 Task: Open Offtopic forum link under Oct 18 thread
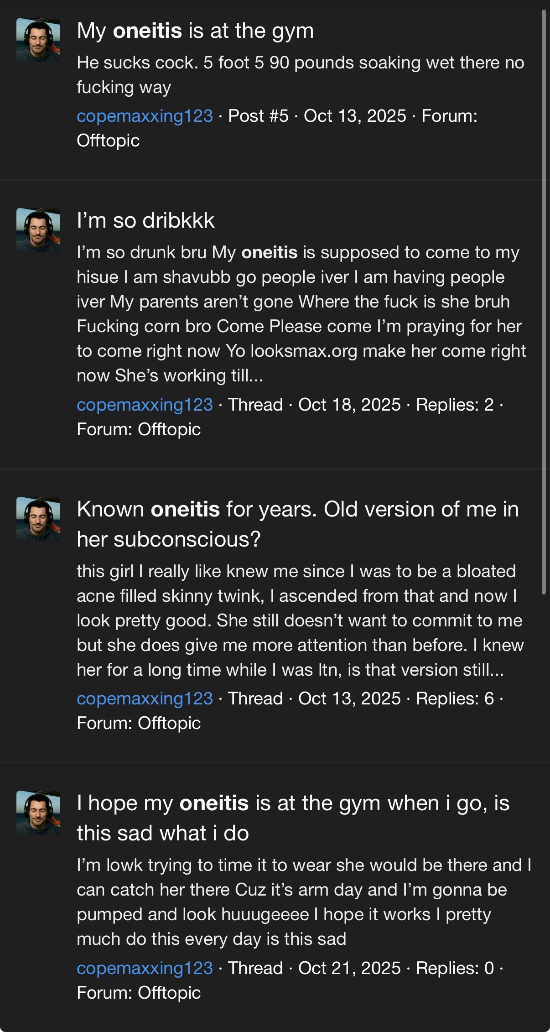click(169, 429)
